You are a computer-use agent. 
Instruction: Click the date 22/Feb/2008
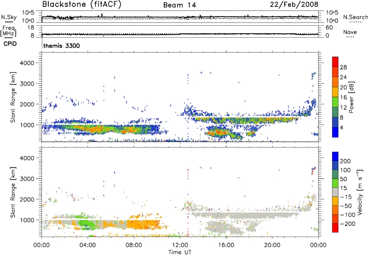pyautogui.click(x=294, y=5)
